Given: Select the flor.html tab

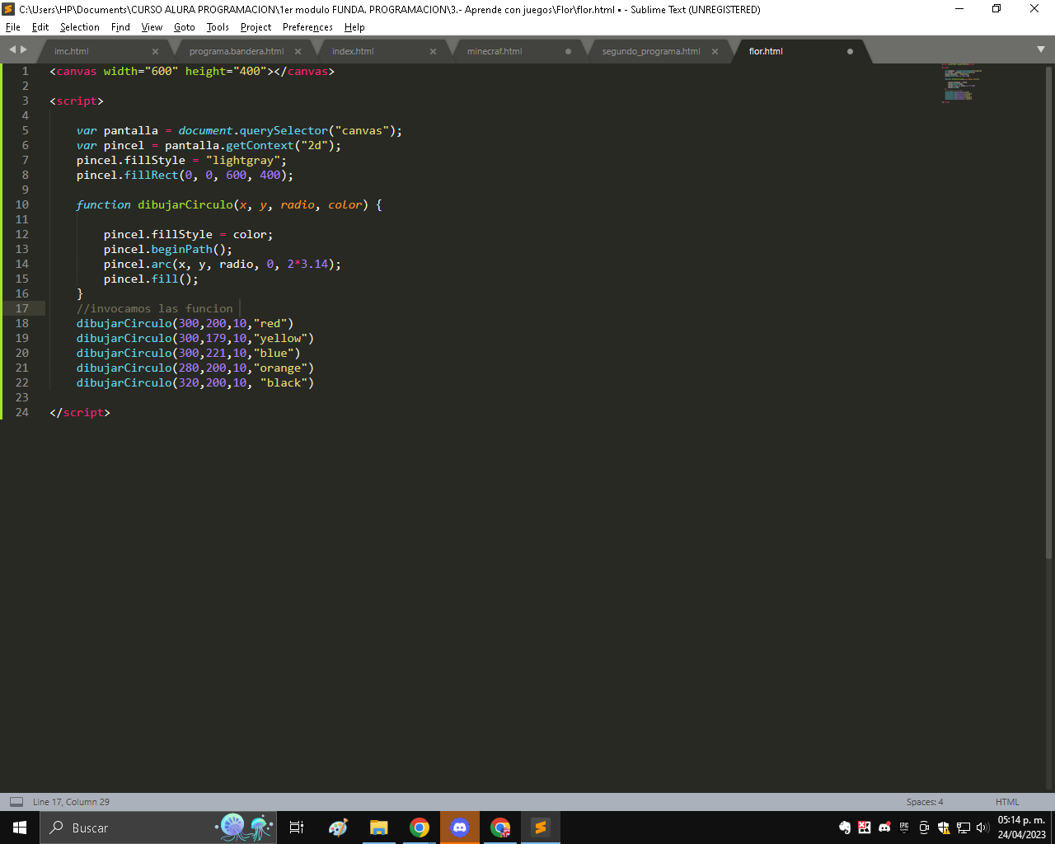Looking at the screenshot, I should coord(766,51).
